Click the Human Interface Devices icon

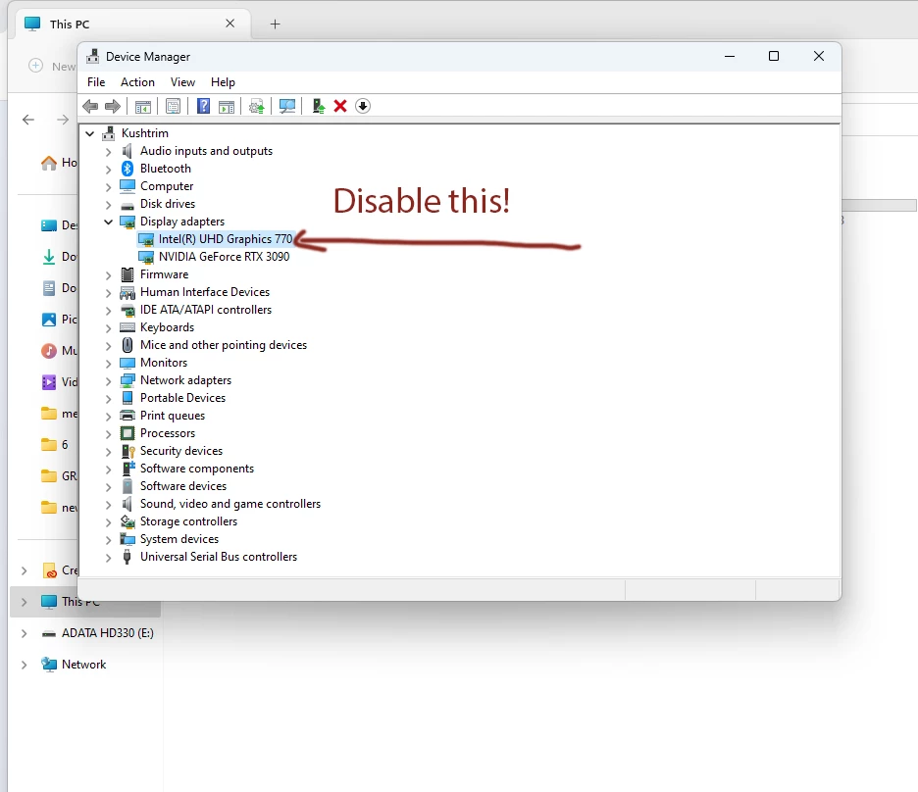click(127, 292)
